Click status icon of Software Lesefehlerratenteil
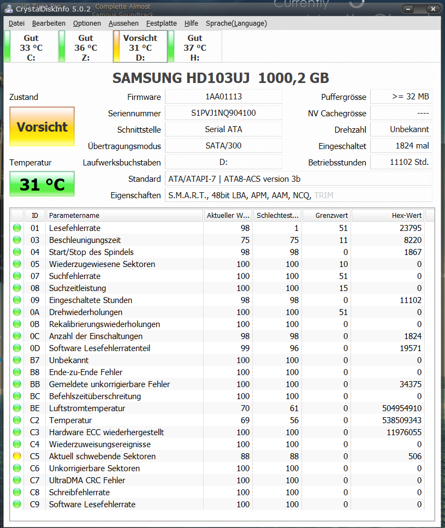Image resolution: width=445 pixels, height=528 pixels. pyautogui.click(x=17, y=348)
